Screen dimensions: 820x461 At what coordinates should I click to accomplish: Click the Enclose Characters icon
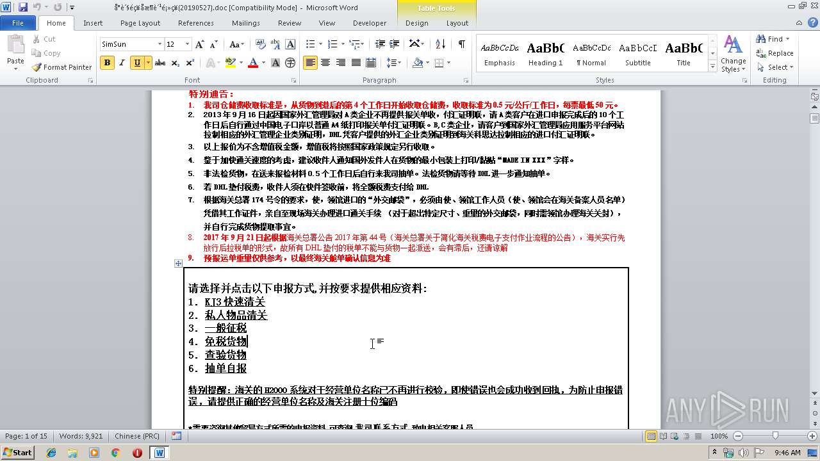tap(290, 63)
